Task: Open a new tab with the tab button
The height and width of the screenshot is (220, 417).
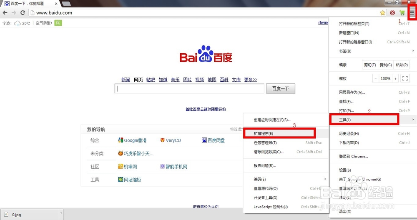Action: pyautogui.click(x=66, y=4)
